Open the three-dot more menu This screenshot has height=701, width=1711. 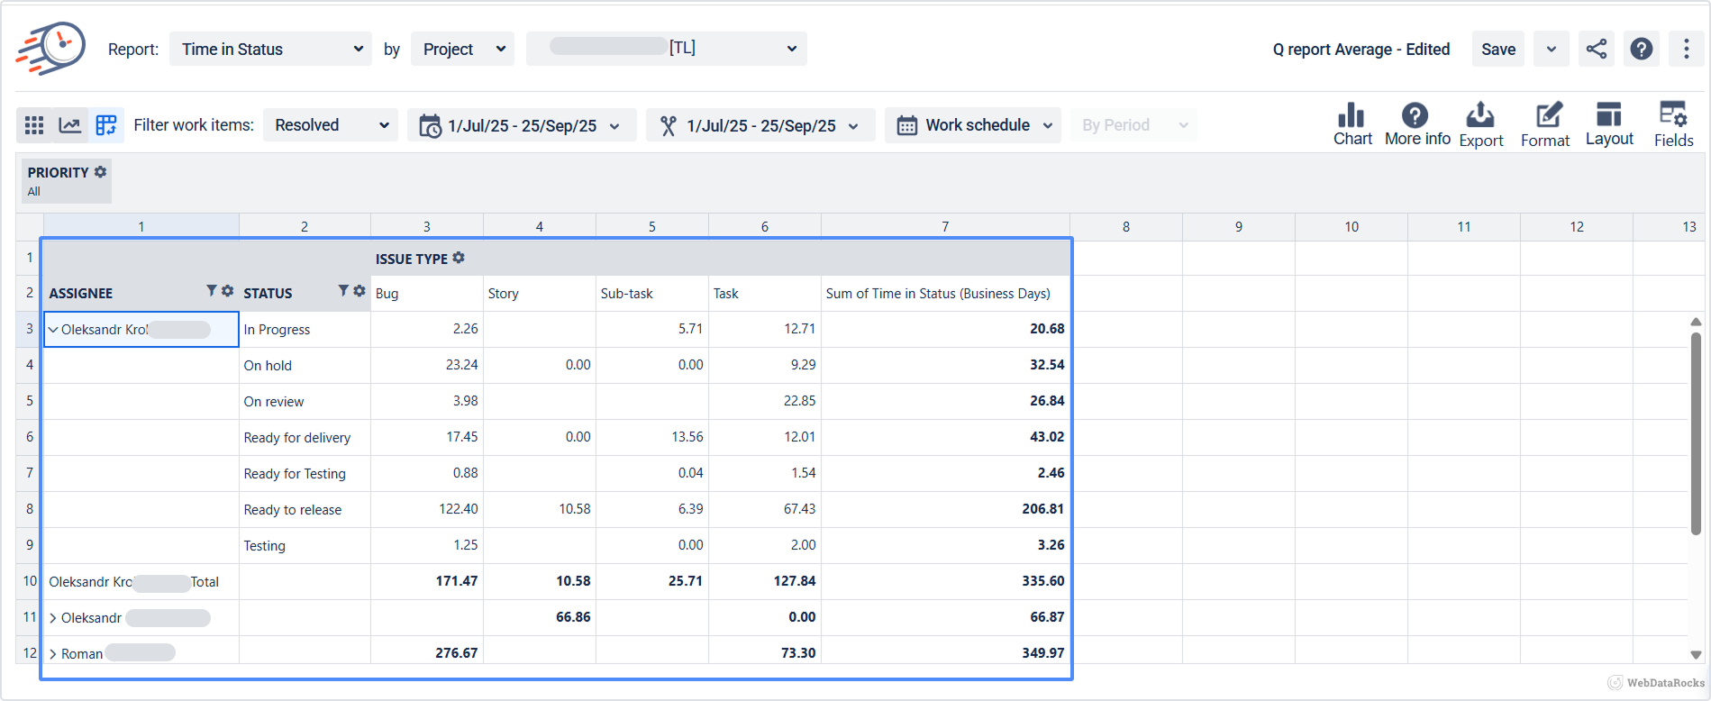[1687, 49]
